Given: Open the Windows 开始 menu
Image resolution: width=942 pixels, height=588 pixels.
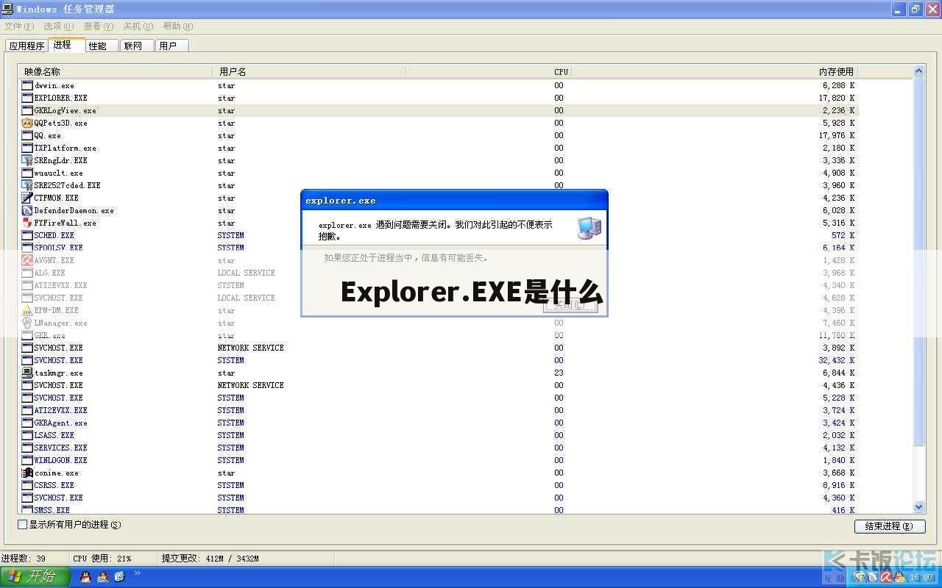Looking at the screenshot, I should [35, 577].
